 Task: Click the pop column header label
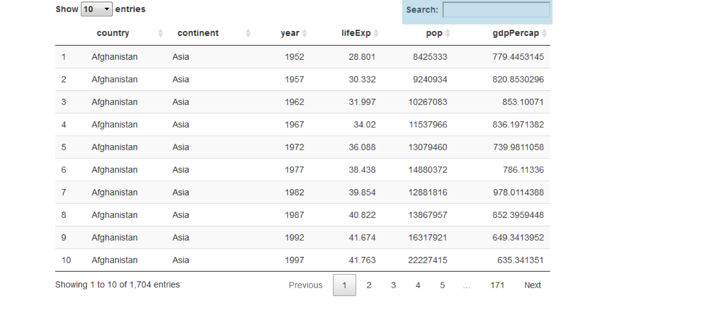[x=434, y=33]
